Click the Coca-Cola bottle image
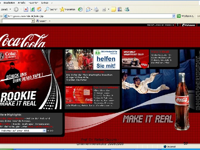 pos(182,101)
